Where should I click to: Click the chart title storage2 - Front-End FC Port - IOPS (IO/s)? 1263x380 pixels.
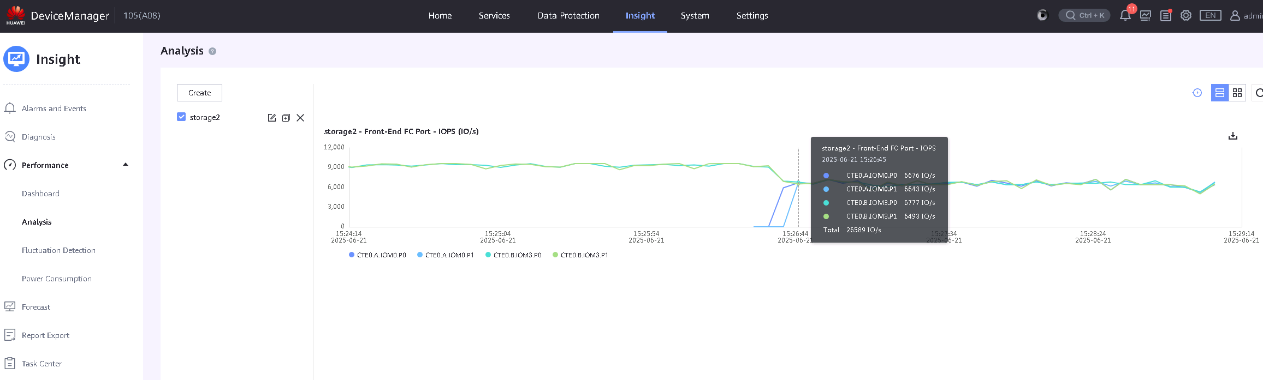401,131
